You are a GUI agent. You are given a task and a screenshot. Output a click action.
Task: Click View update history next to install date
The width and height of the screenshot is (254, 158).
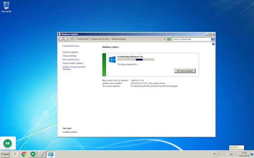coord(157,83)
